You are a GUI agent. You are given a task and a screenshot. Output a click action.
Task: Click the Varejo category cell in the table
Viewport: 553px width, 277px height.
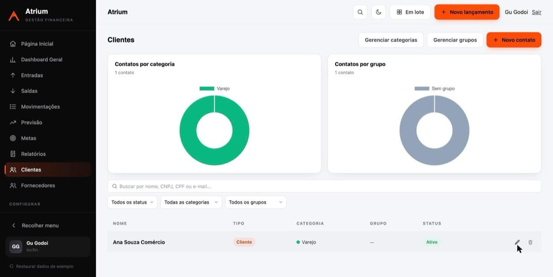[306, 242]
